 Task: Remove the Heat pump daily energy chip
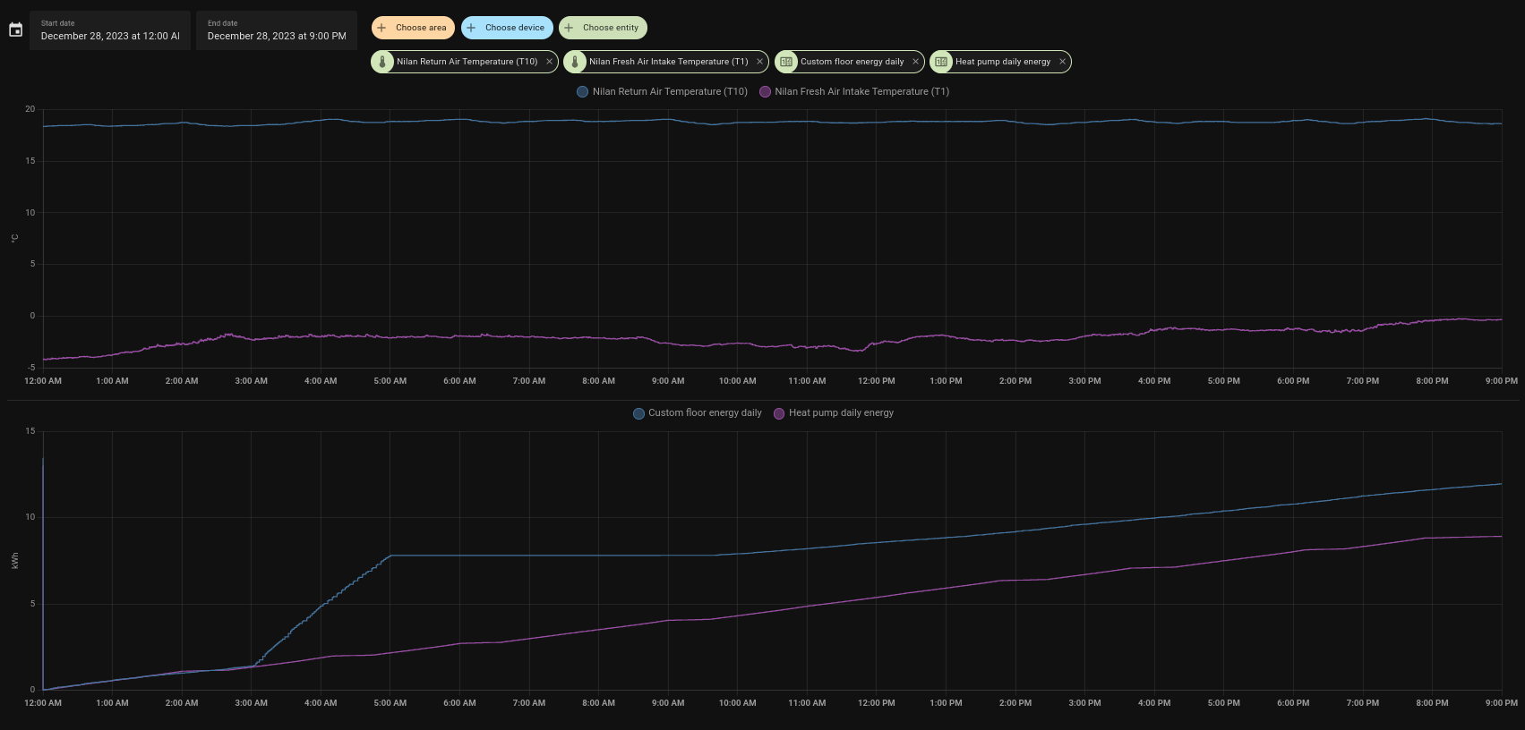point(1062,62)
